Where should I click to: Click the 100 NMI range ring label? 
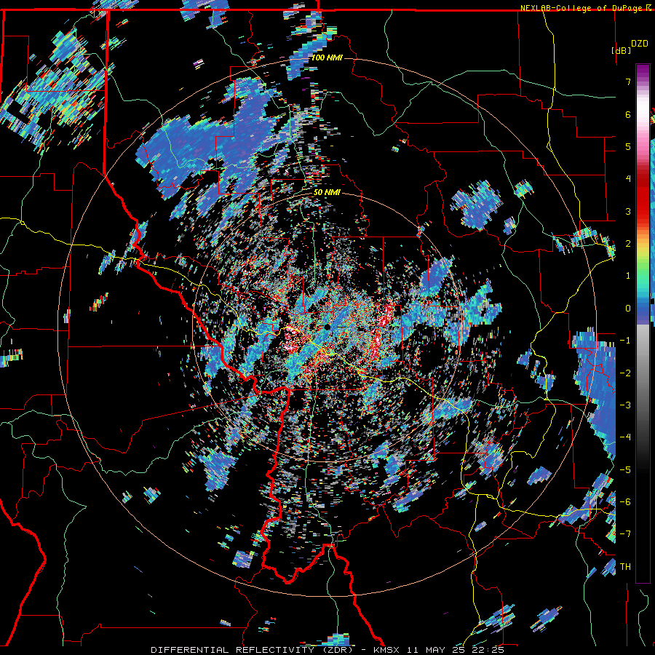(327, 57)
